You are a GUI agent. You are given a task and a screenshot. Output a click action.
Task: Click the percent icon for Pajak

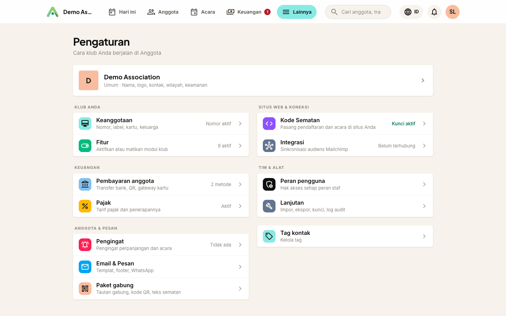click(x=85, y=206)
